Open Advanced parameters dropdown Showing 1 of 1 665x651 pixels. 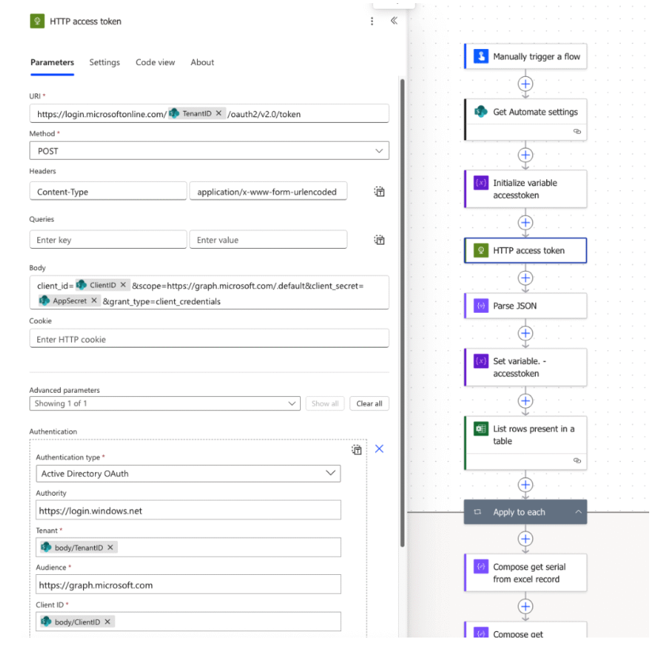click(165, 403)
